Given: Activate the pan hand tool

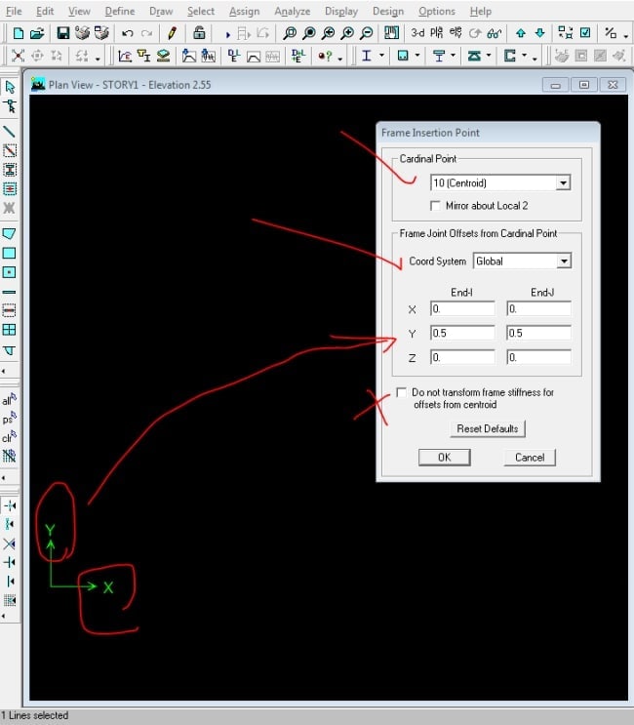Looking at the screenshot, I should [391, 33].
